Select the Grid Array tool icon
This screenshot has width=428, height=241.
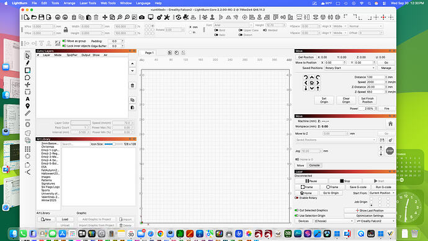point(27,149)
